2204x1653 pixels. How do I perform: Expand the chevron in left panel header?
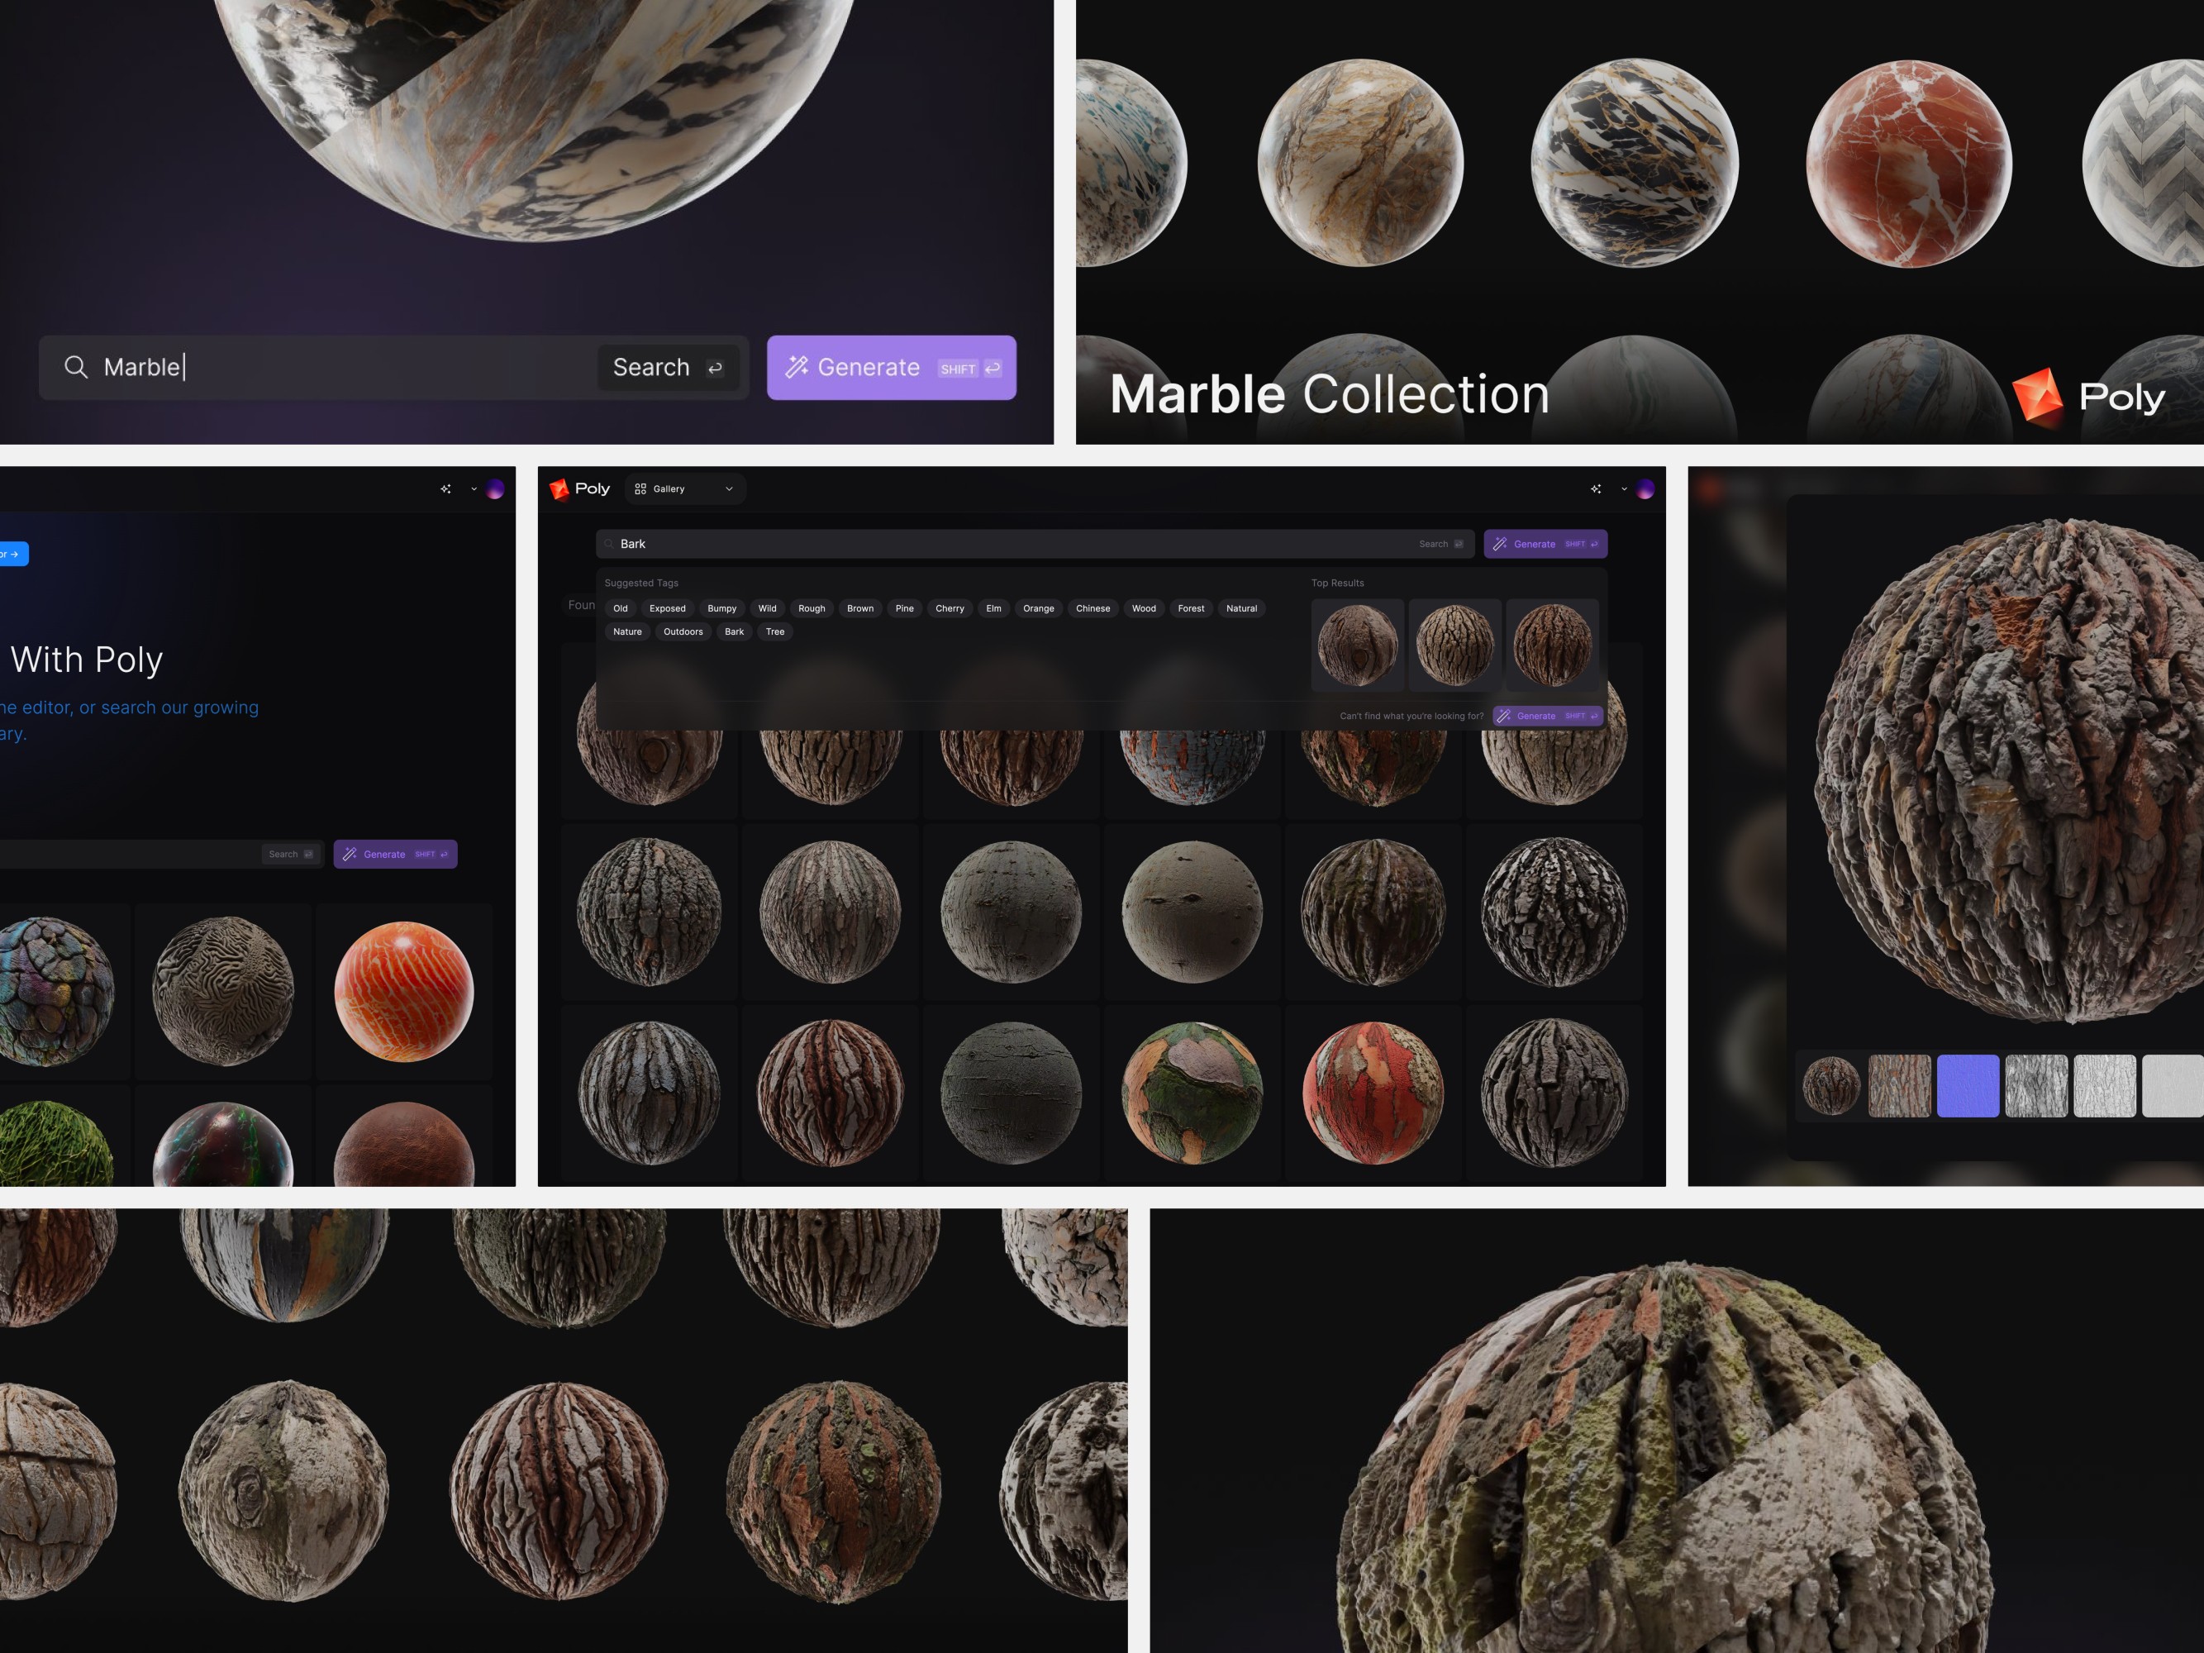click(x=474, y=488)
